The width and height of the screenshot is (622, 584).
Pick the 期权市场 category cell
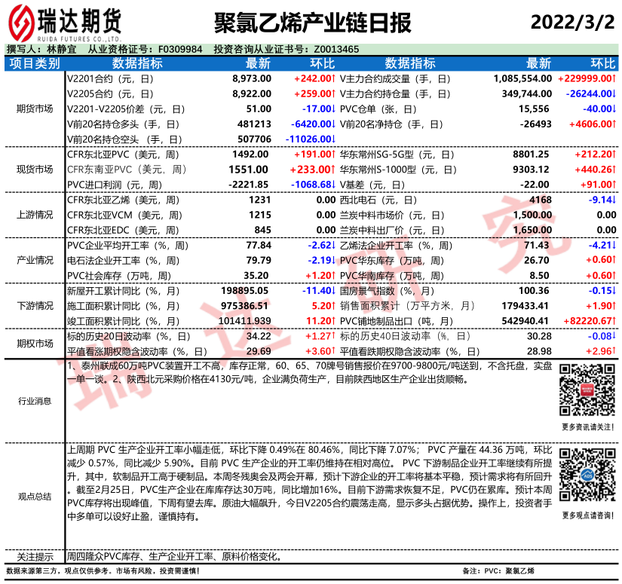click(x=35, y=343)
